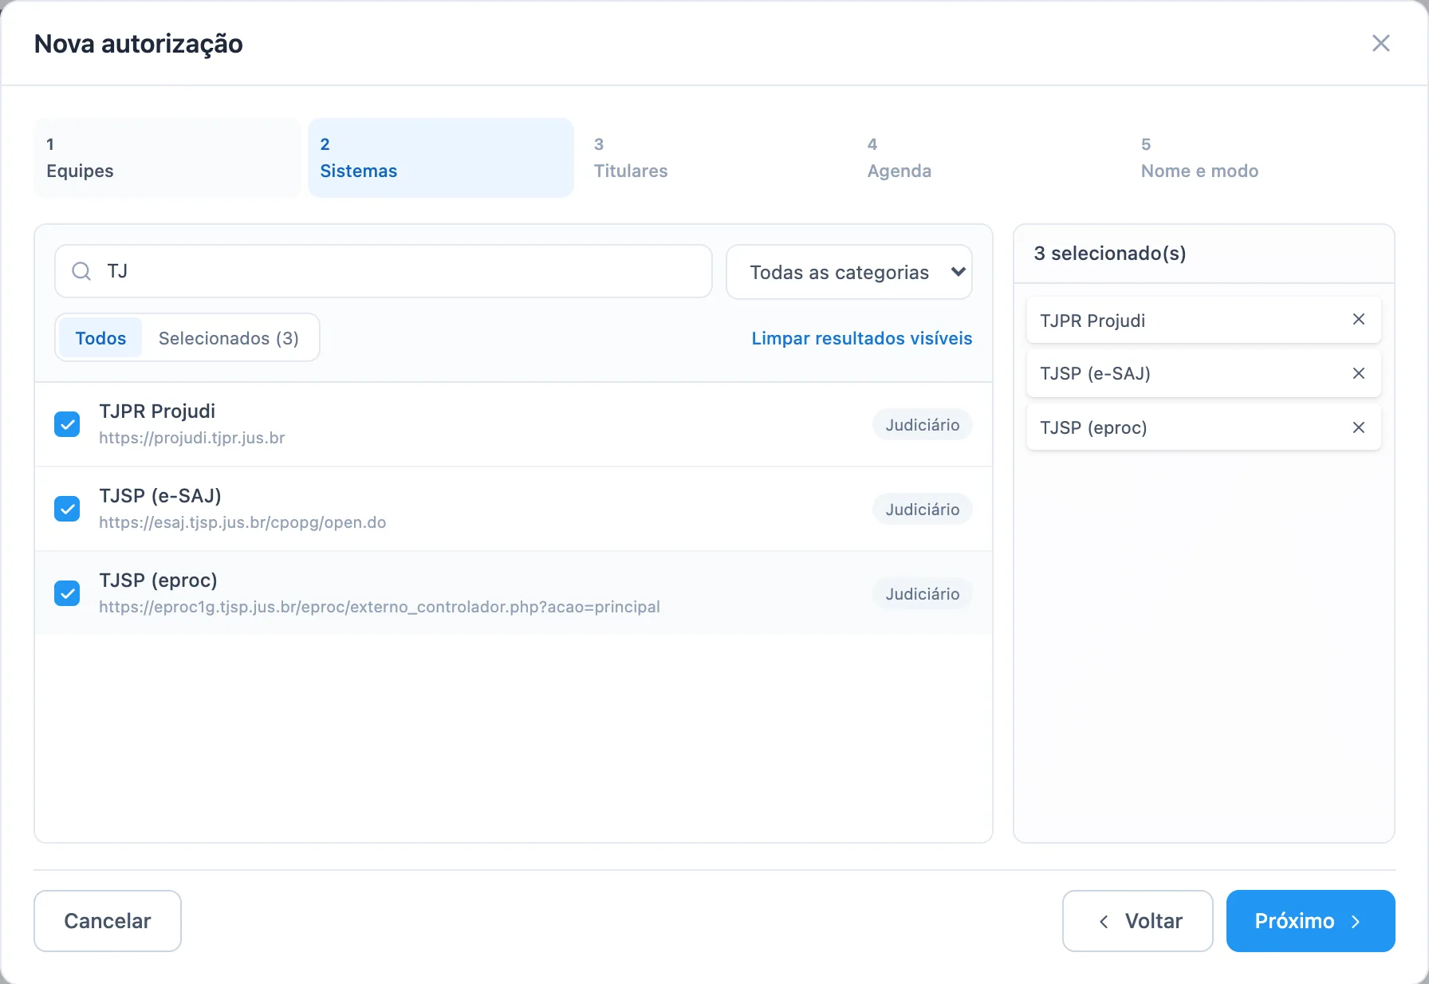The image size is (1429, 984).
Task: Go to step 5 Nome e modo
Action: (x=1262, y=158)
